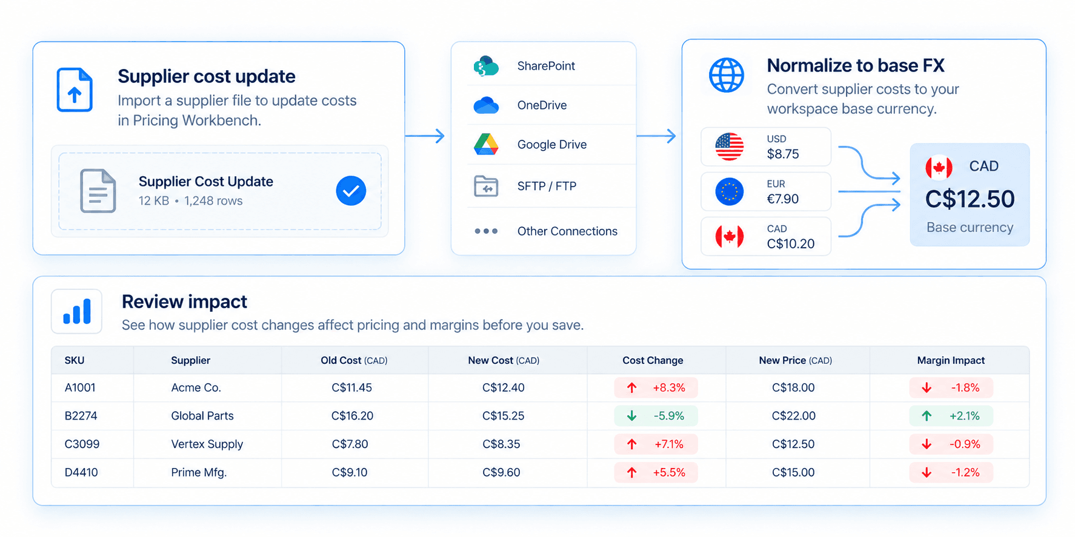Click the C$8.35 new cost cell
Screen dimensions: 1075x537
[x=501, y=444]
